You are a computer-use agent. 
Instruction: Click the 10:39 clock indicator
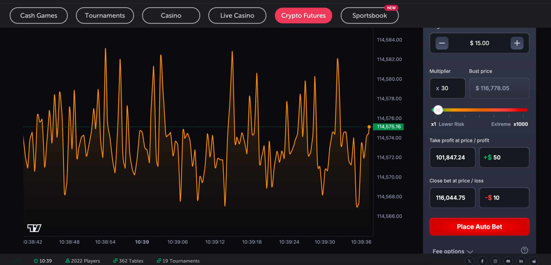point(43,261)
